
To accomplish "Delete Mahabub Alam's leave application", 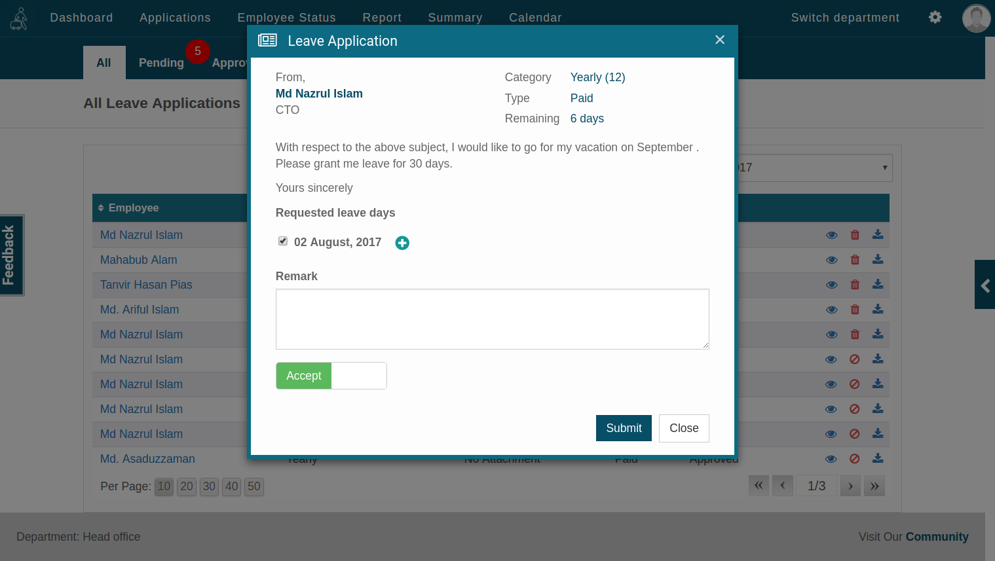I will [855, 260].
